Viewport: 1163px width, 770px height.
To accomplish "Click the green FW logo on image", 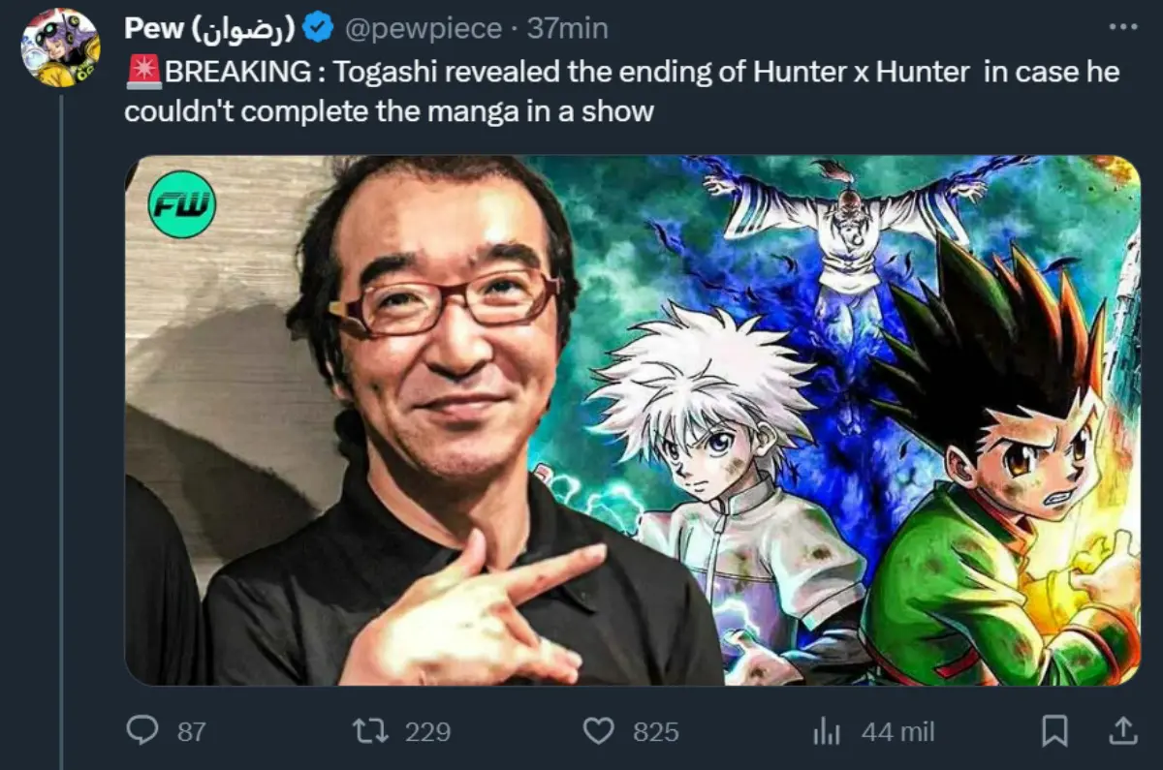I will (181, 204).
